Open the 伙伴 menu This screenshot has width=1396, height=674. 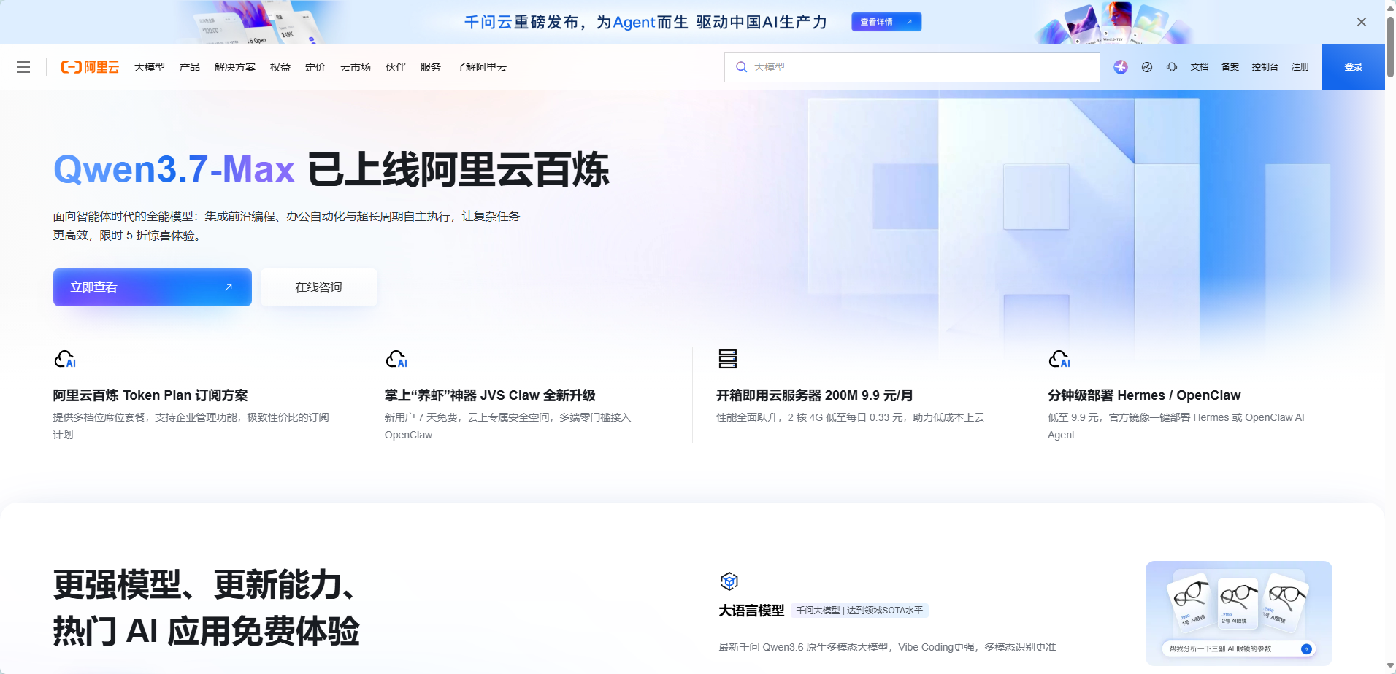point(396,67)
